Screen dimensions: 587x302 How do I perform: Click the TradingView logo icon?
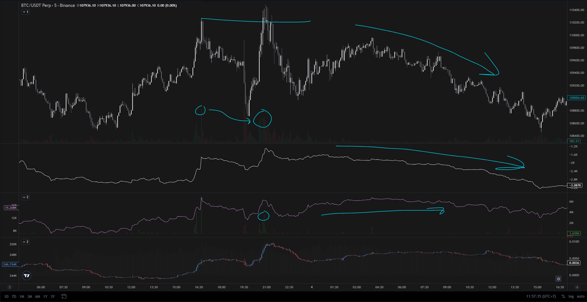click(x=27, y=275)
